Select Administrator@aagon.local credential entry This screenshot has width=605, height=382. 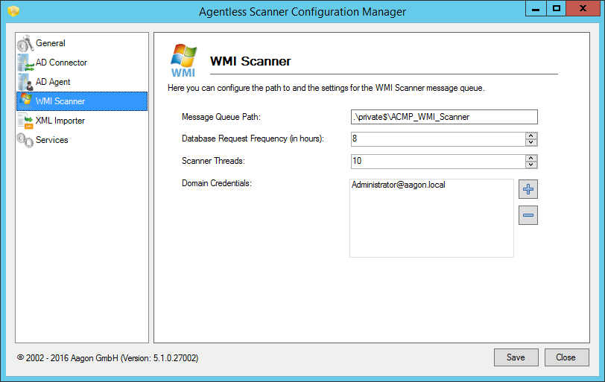point(398,185)
